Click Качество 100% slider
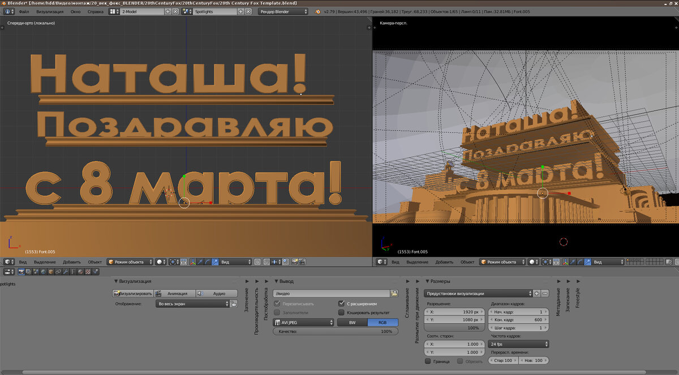 (x=336, y=331)
